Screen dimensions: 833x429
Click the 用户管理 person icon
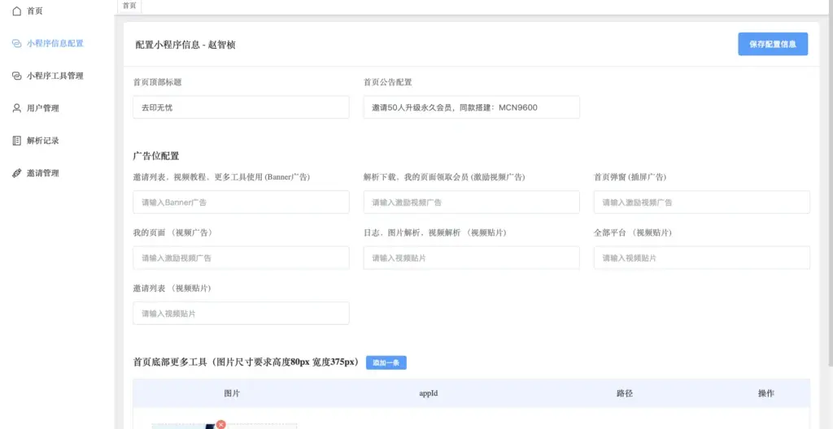(x=16, y=108)
